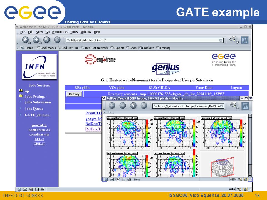This screenshot has width=267, height=200.
Task: Open the Edit menu
Action: point(31,32)
